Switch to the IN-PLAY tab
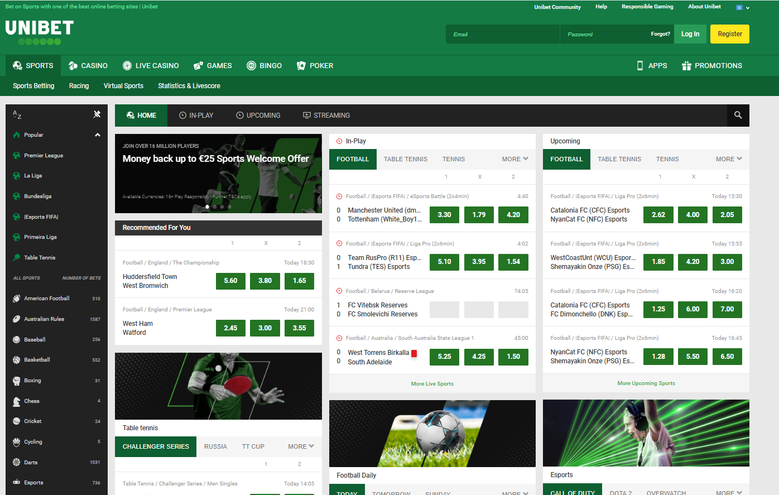The image size is (779, 495). click(x=196, y=116)
